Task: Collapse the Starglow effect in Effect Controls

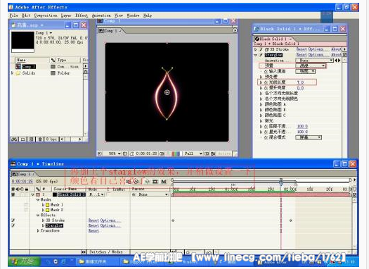Action: pos(256,55)
